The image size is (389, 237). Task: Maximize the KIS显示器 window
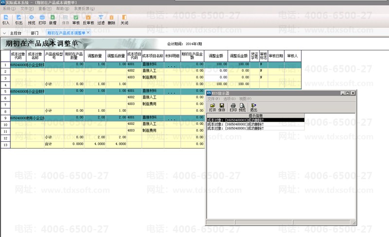[x=348, y=93]
